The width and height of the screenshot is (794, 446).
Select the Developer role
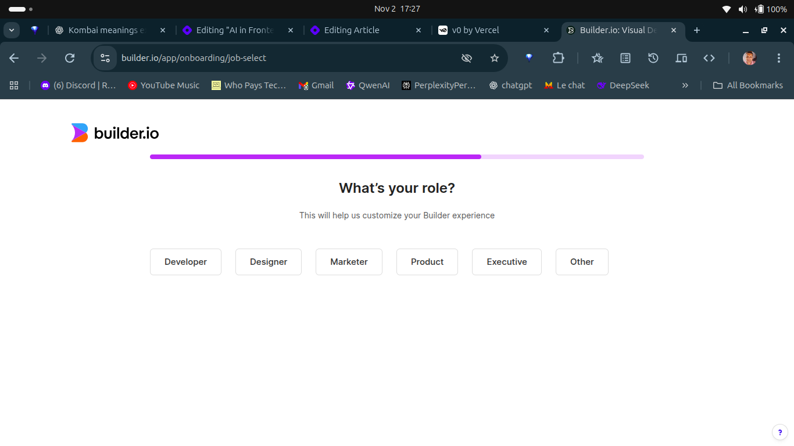point(185,262)
